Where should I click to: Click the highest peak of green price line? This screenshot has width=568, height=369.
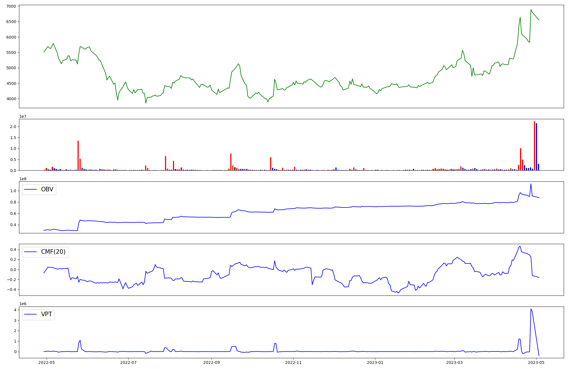coord(531,10)
